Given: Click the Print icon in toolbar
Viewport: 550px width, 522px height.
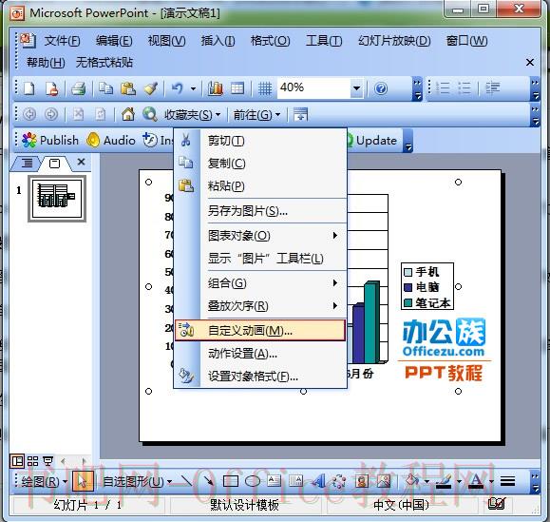Looking at the screenshot, I should pyautogui.click(x=78, y=88).
